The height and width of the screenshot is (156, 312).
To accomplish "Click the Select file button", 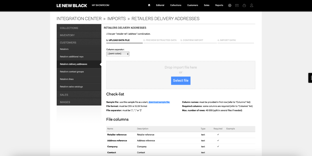I will coord(181,81).
